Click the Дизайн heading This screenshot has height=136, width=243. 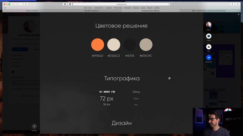coord(121,123)
